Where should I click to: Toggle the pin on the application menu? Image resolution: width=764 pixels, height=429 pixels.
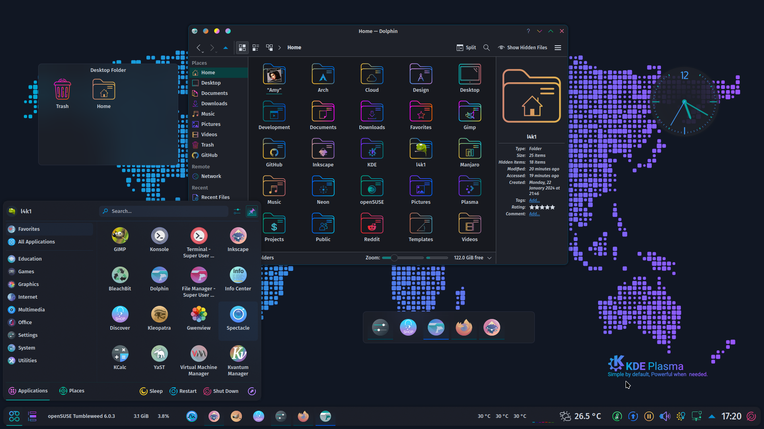tap(251, 211)
